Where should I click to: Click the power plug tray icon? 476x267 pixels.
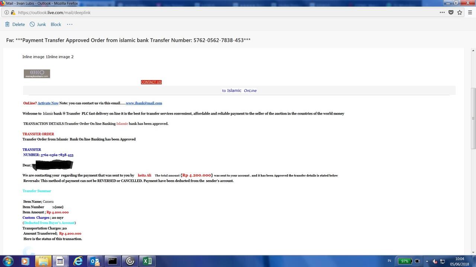pyautogui.click(x=417, y=261)
